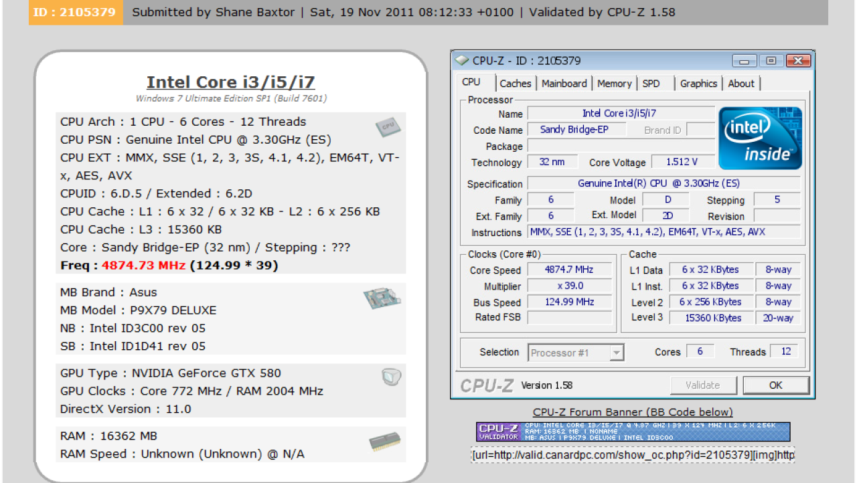
Task: Click the CPU Cache : L3 : 15360 KB line
Action: pos(141,229)
